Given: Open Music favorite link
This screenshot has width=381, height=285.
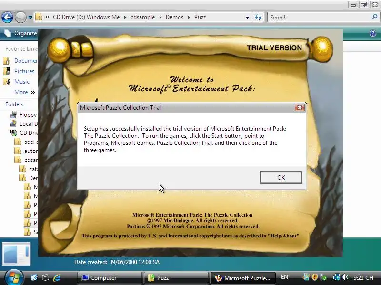Looking at the screenshot, I should point(16,81).
